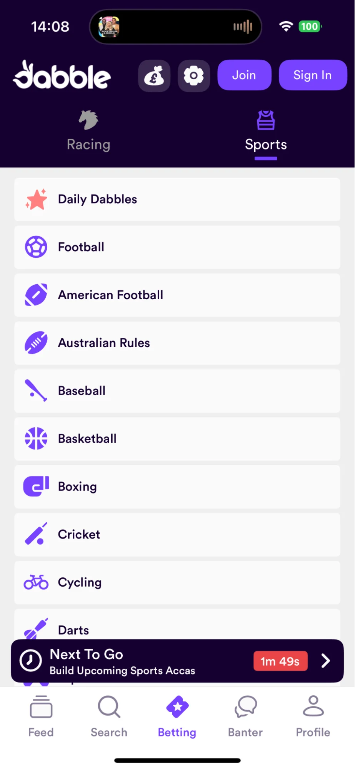Tap the audio thumbnail in Dynamic Island
Viewport: 355px width, 770px height.
109,27
